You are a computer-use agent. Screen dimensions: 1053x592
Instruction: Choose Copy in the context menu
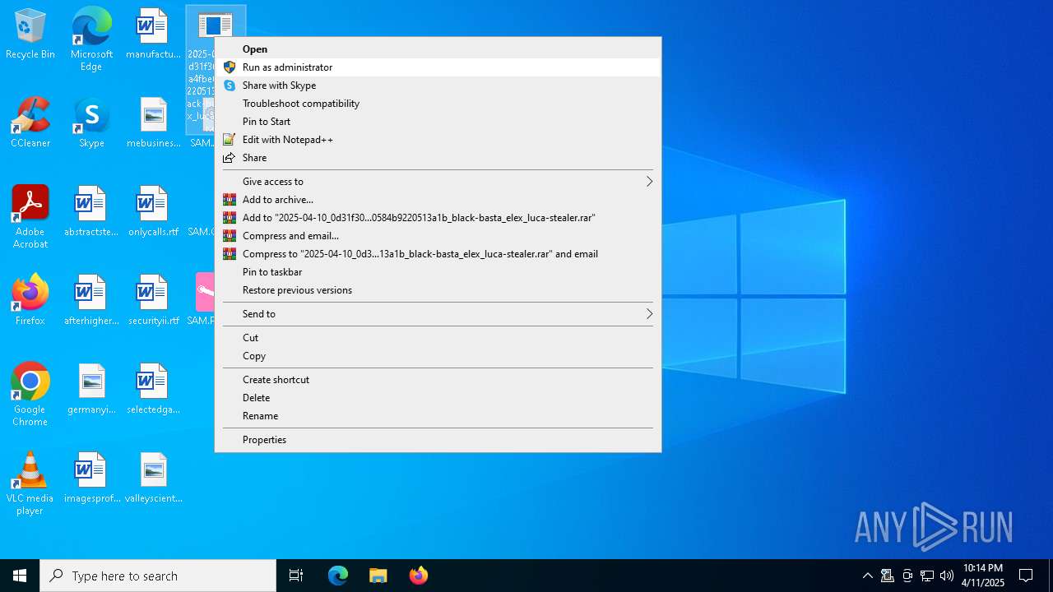point(438,356)
